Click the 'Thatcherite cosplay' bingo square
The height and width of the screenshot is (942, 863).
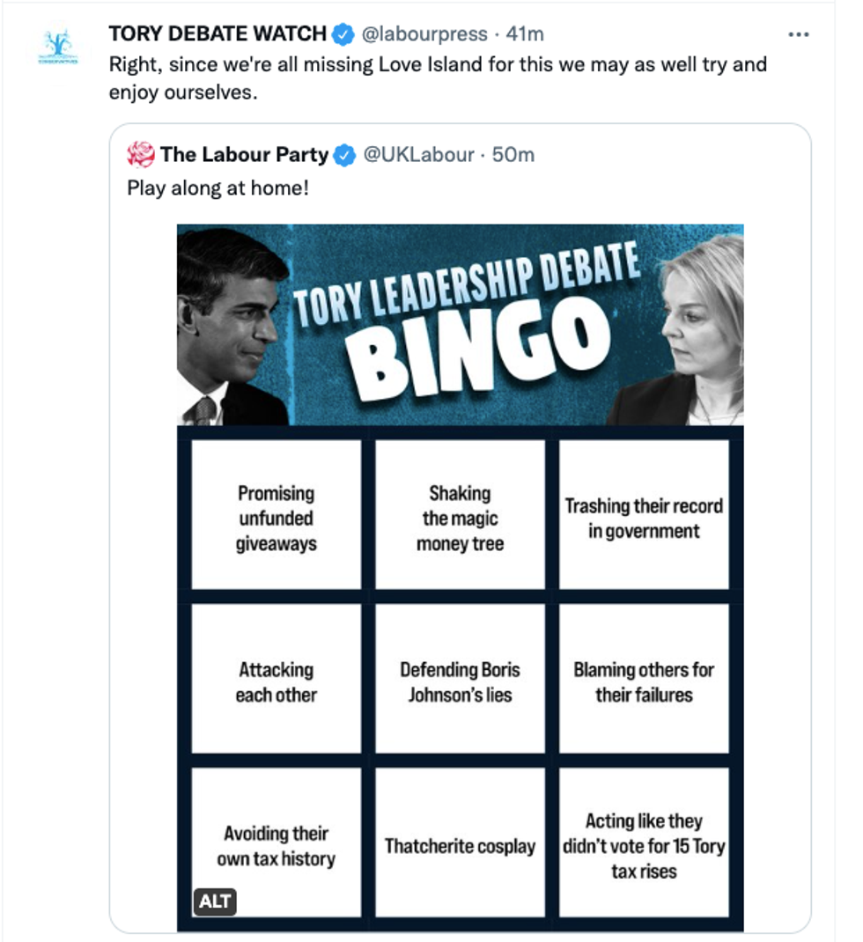(460, 846)
